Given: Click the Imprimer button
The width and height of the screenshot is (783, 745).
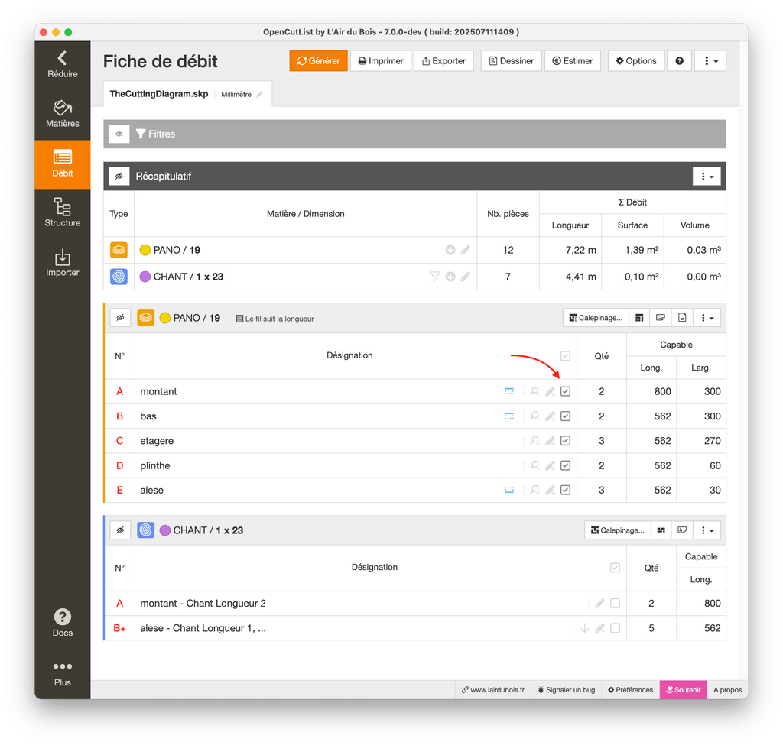Looking at the screenshot, I should [381, 61].
